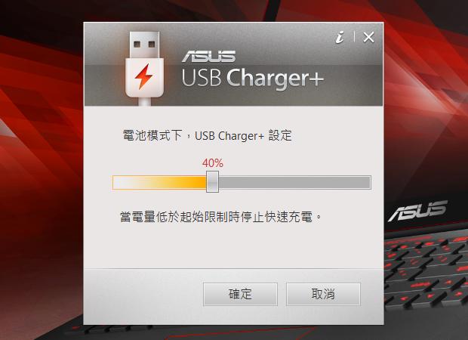The width and height of the screenshot is (468, 340).
Task: Click the divider beside info icon
Action: click(x=354, y=36)
